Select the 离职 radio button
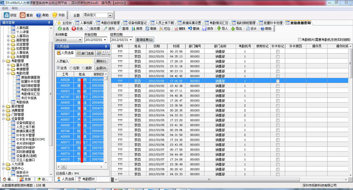353x190 pixels. click(x=83, y=68)
